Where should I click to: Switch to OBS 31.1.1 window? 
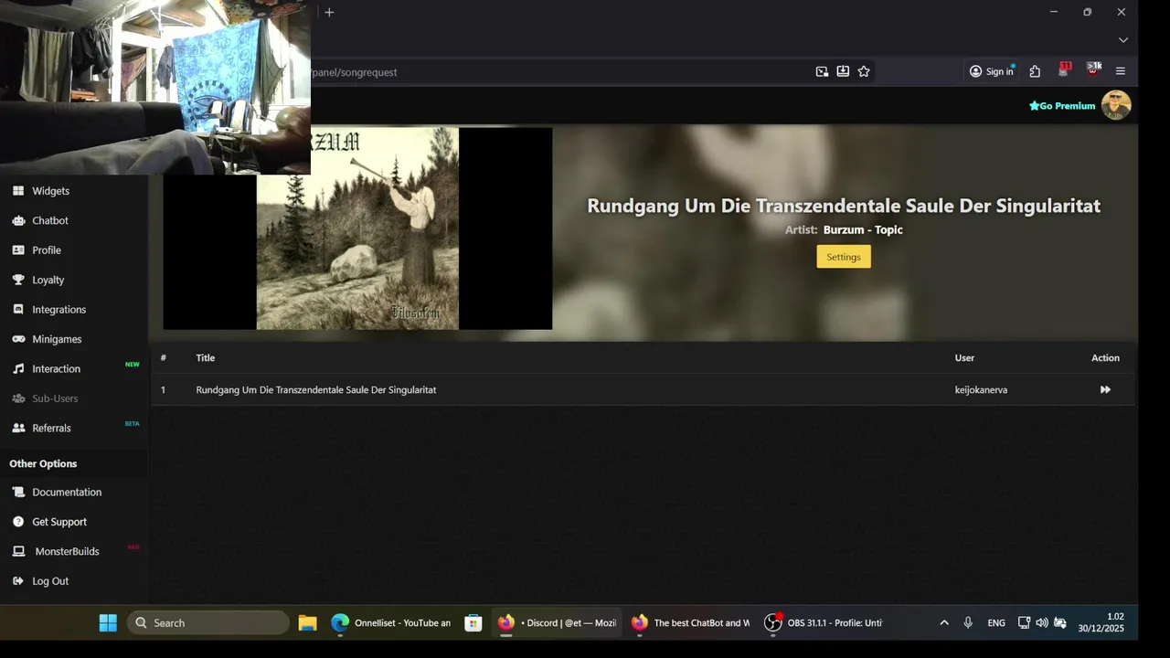coord(825,622)
